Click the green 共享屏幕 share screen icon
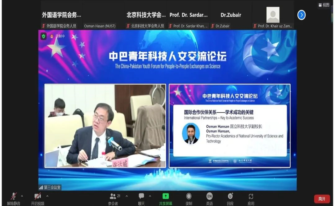 click(166, 196)
